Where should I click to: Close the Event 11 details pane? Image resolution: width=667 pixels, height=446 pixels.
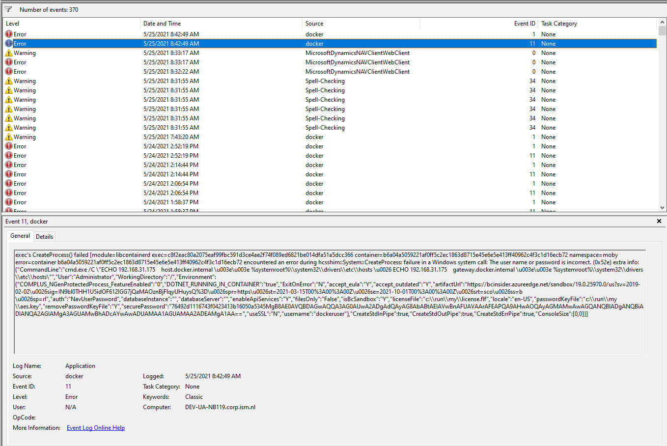[659, 221]
